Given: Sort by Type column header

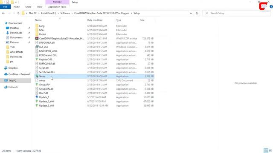Looking at the screenshot, I should pos(119,20).
